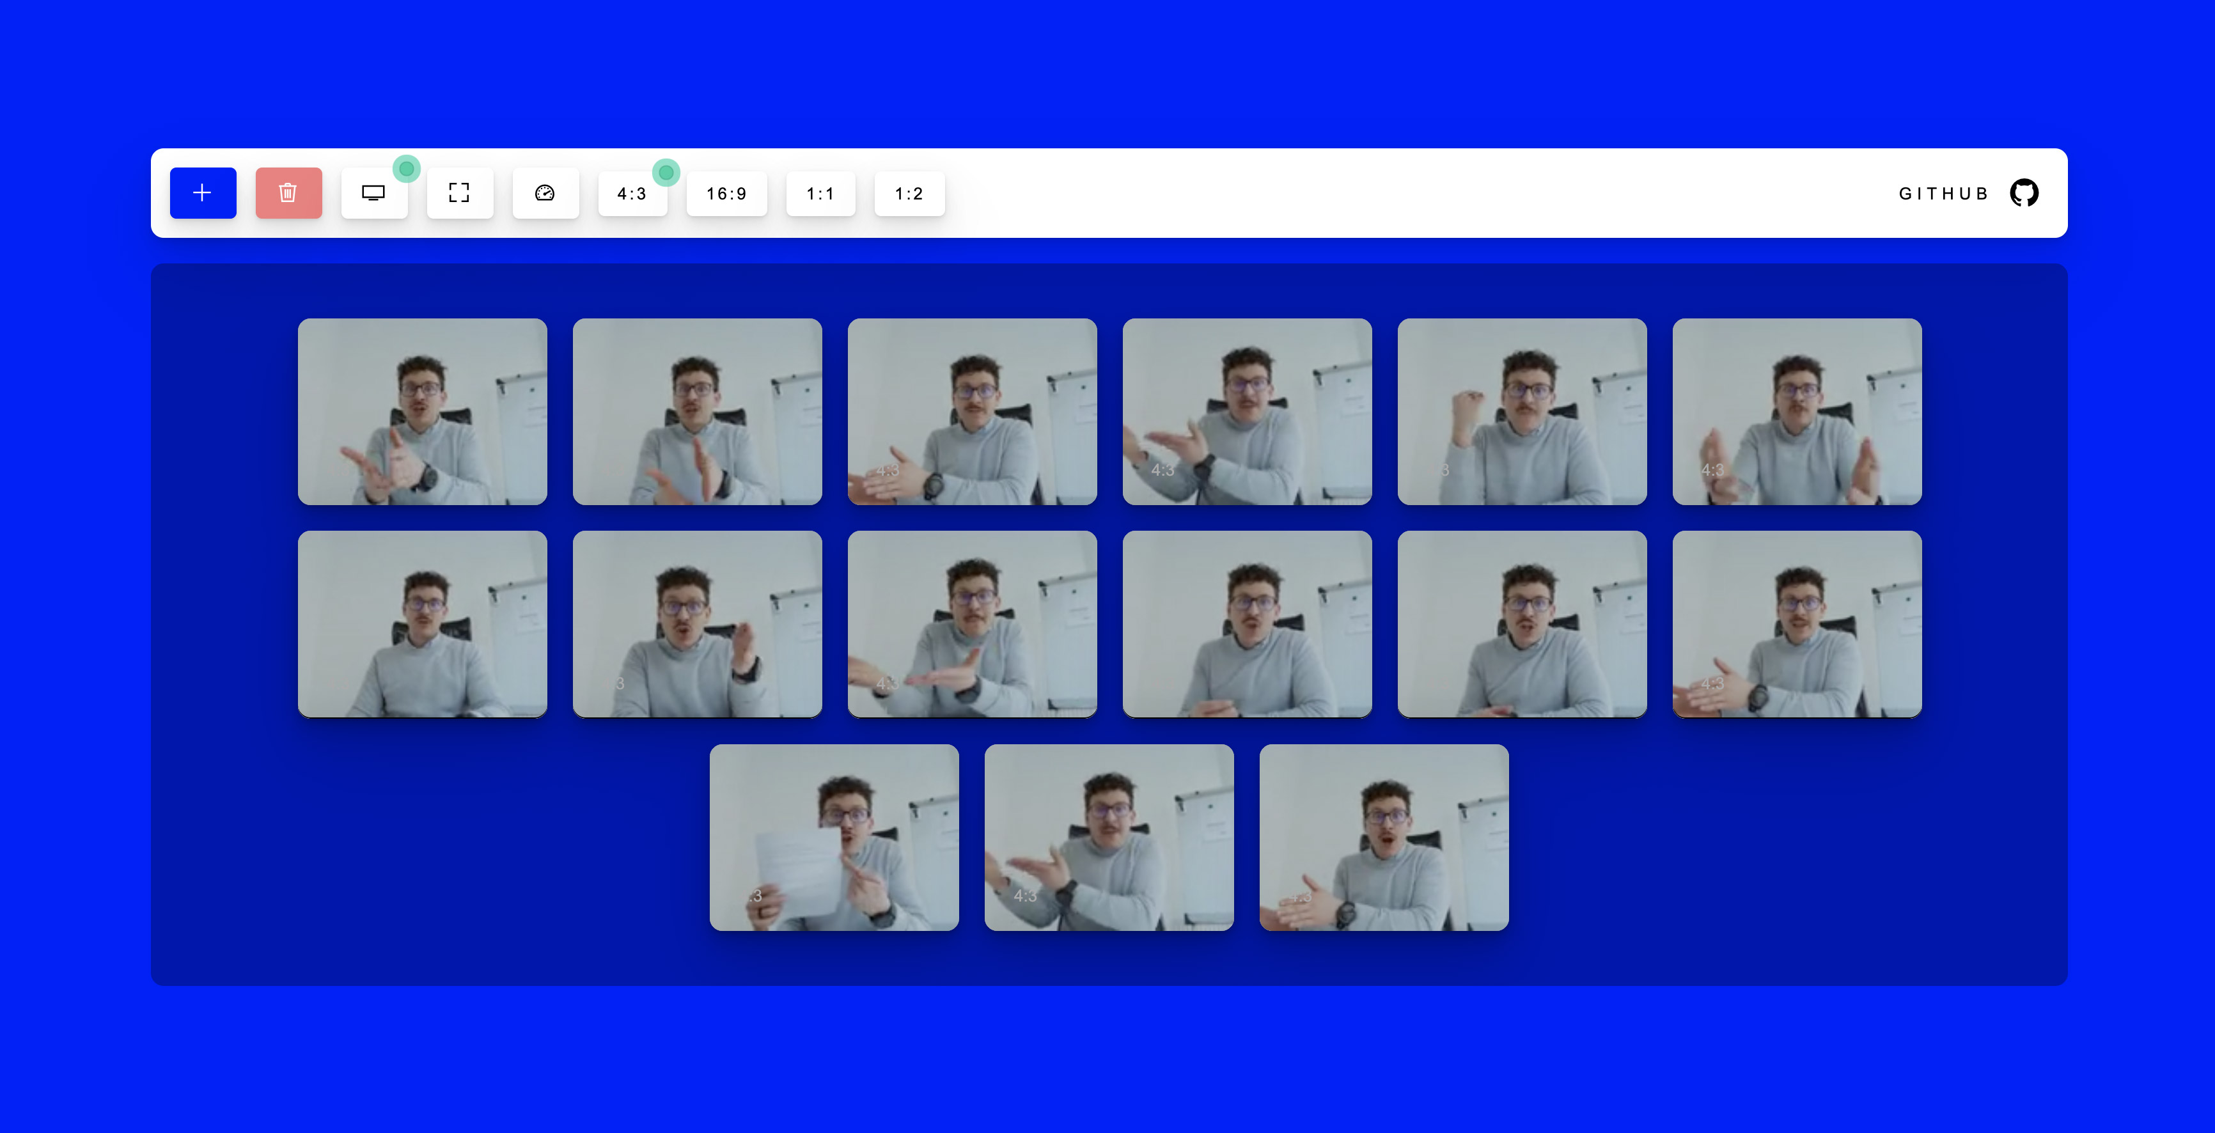This screenshot has height=1133, width=2215.
Task: Select video tile with man holding paper
Action: pos(834,838)
